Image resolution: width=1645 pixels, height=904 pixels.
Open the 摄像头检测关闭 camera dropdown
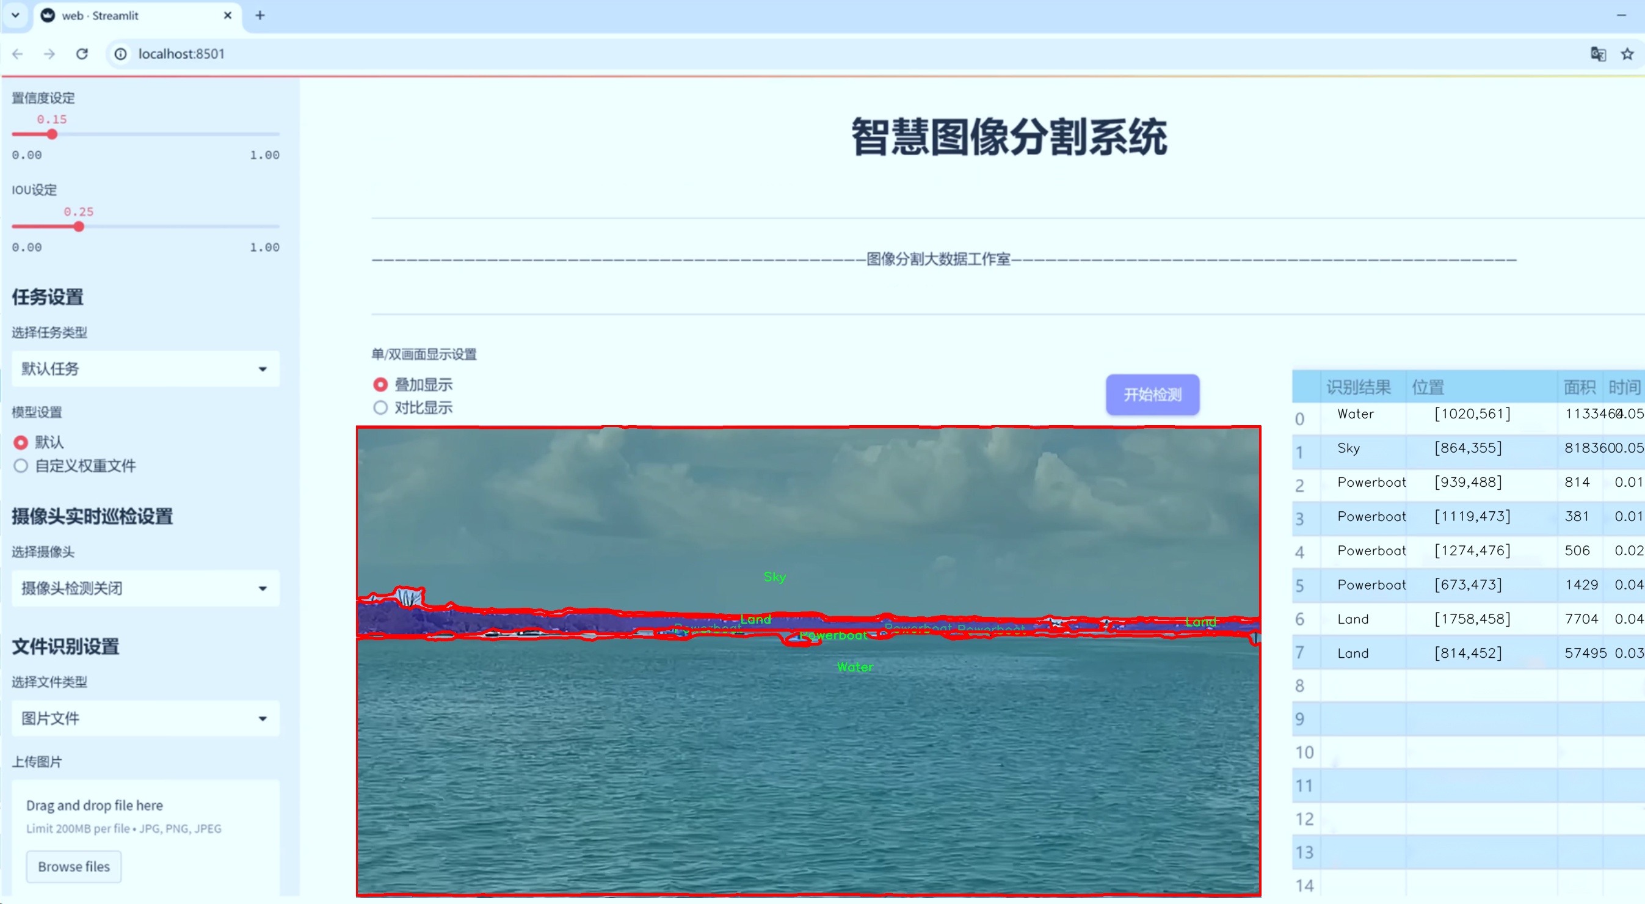tap(145, 588)
